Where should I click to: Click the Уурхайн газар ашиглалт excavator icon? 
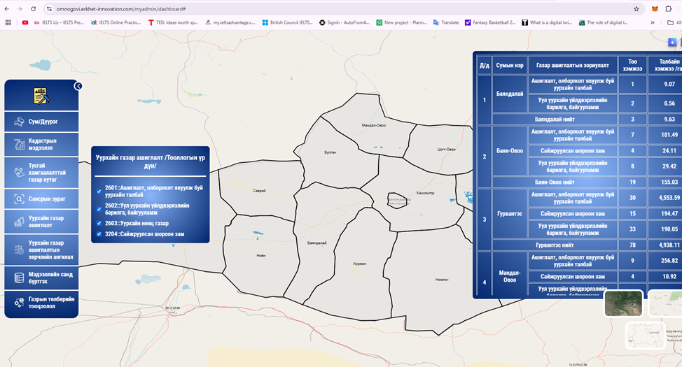click(20, 222)
